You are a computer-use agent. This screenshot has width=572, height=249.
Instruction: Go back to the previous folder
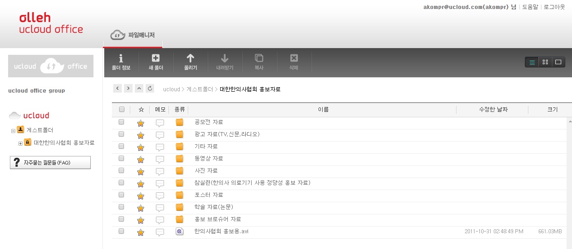click(x=117, y=89)
